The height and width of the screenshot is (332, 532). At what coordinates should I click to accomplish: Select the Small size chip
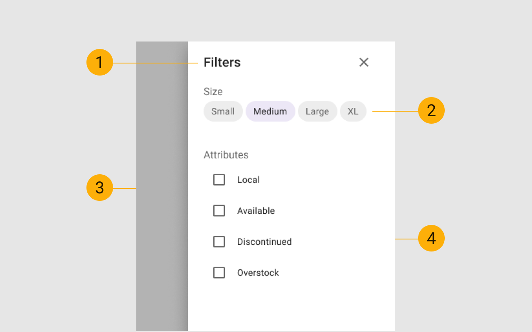click(x=223, y=111)
